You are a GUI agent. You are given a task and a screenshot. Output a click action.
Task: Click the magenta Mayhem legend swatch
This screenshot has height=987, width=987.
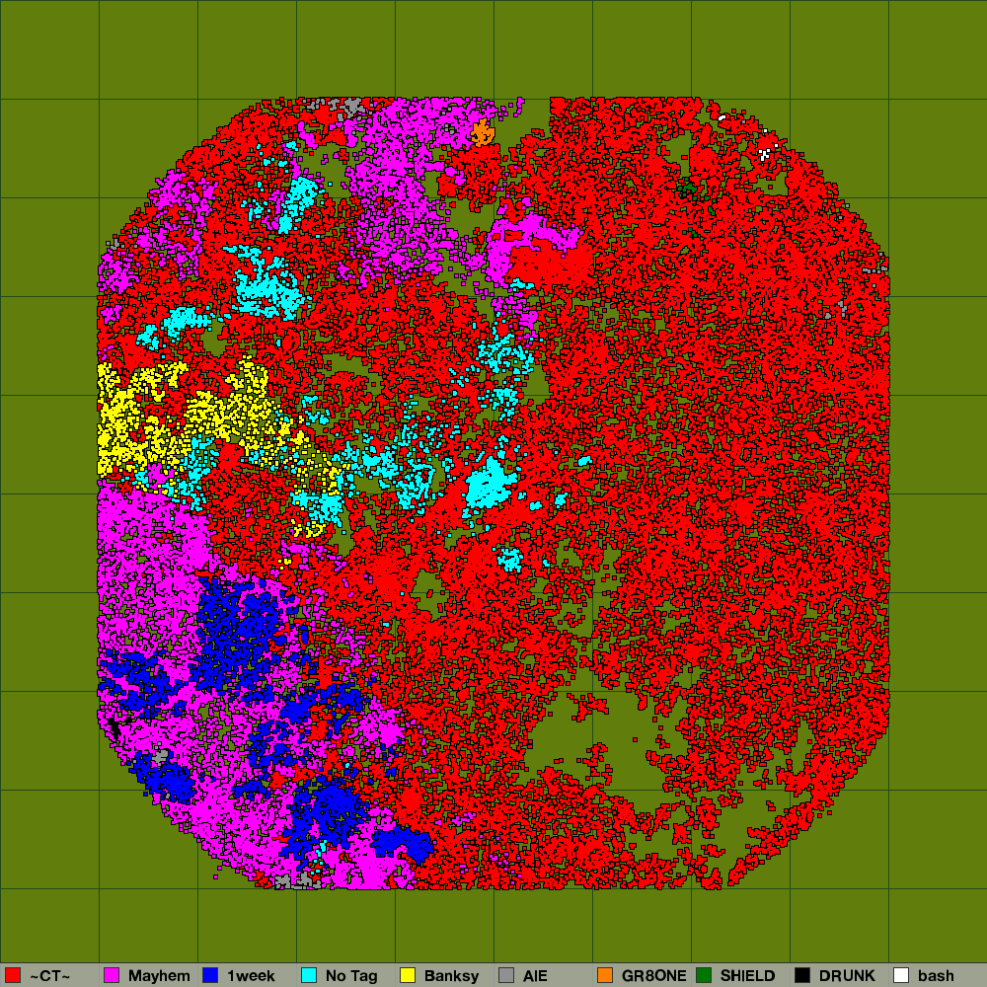click(112, 975)
